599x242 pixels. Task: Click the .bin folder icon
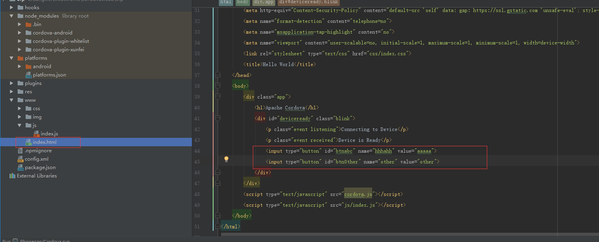(x=28, y=24)
